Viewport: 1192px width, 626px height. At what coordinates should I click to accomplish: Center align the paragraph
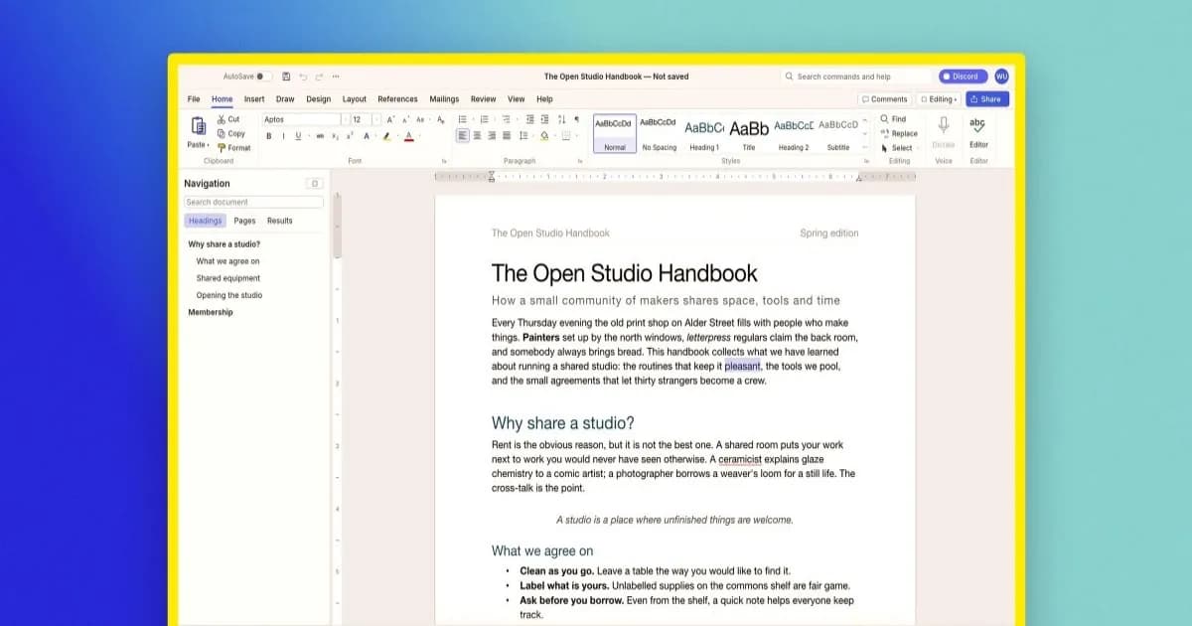[477, 135]
